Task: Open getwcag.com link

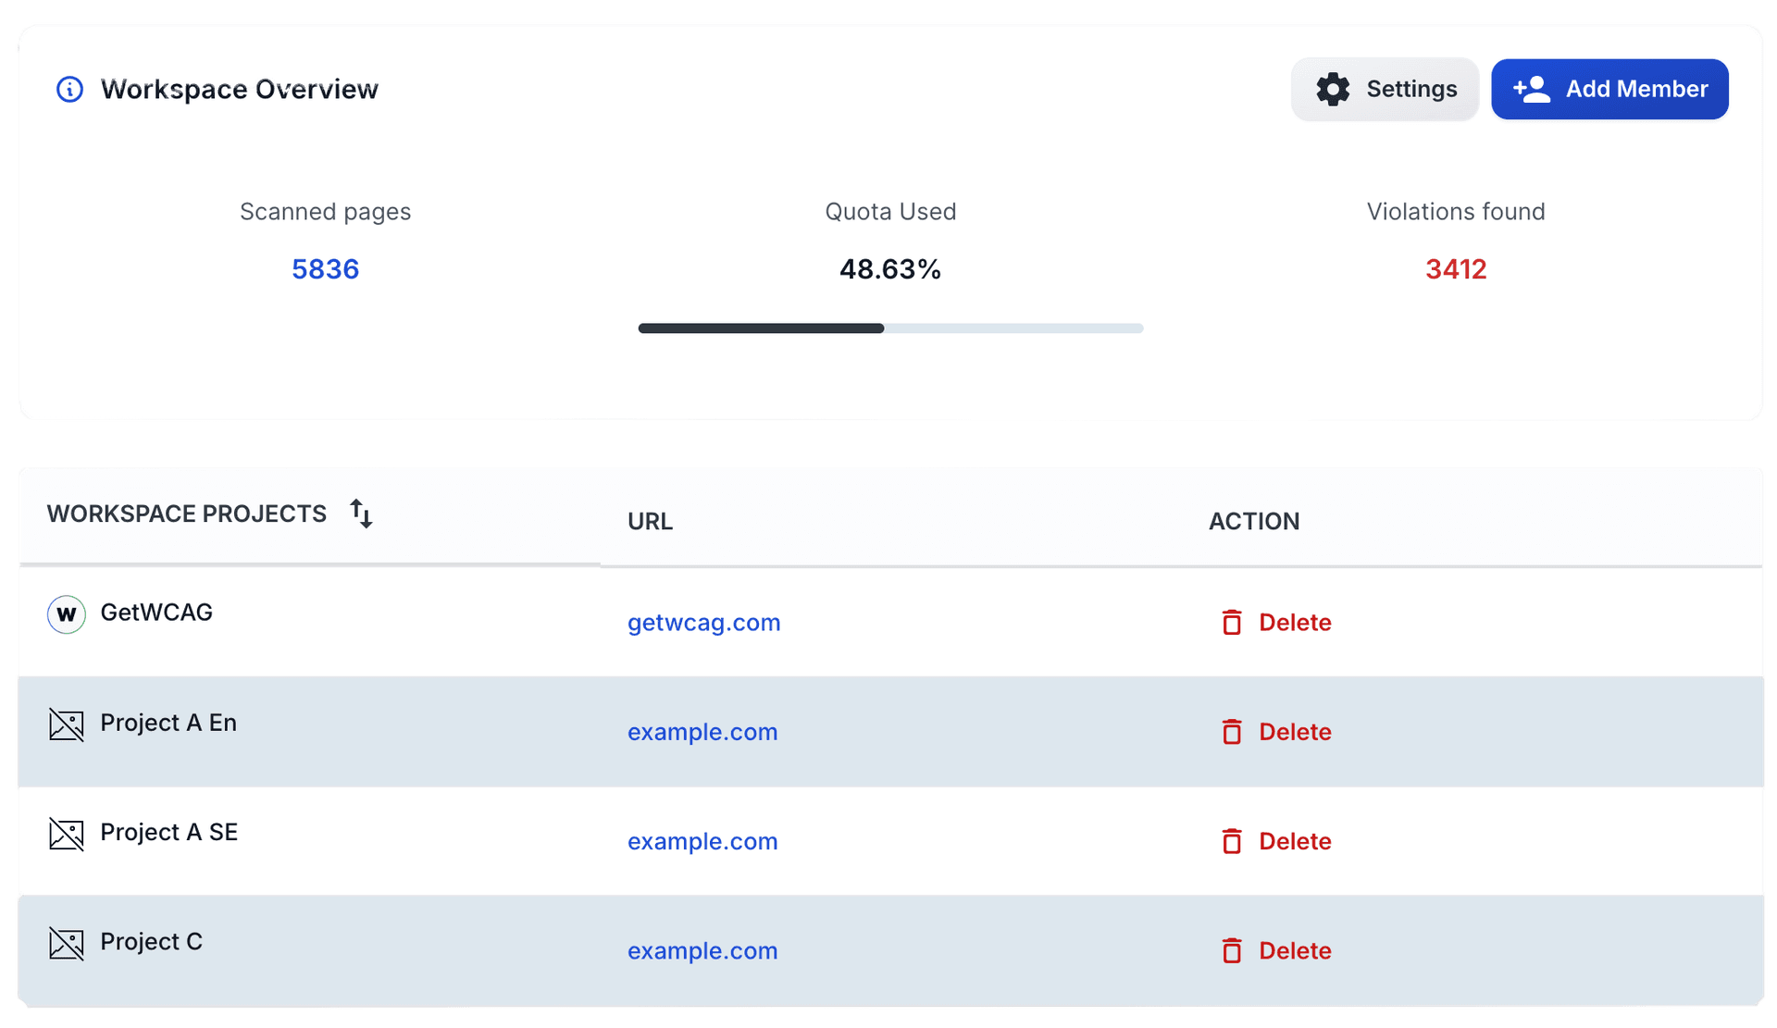Action: pos(703,622)
